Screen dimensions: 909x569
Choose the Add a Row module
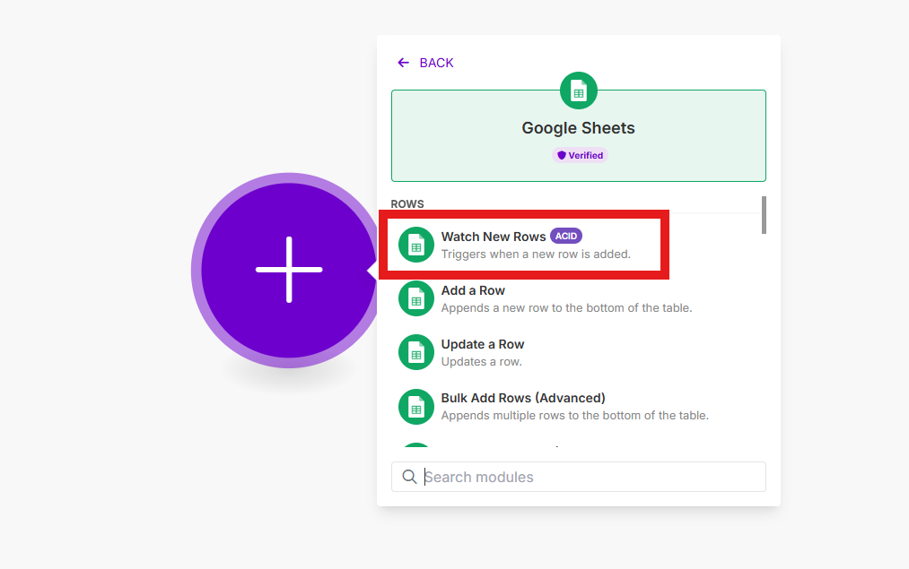[x=577, y=298]
